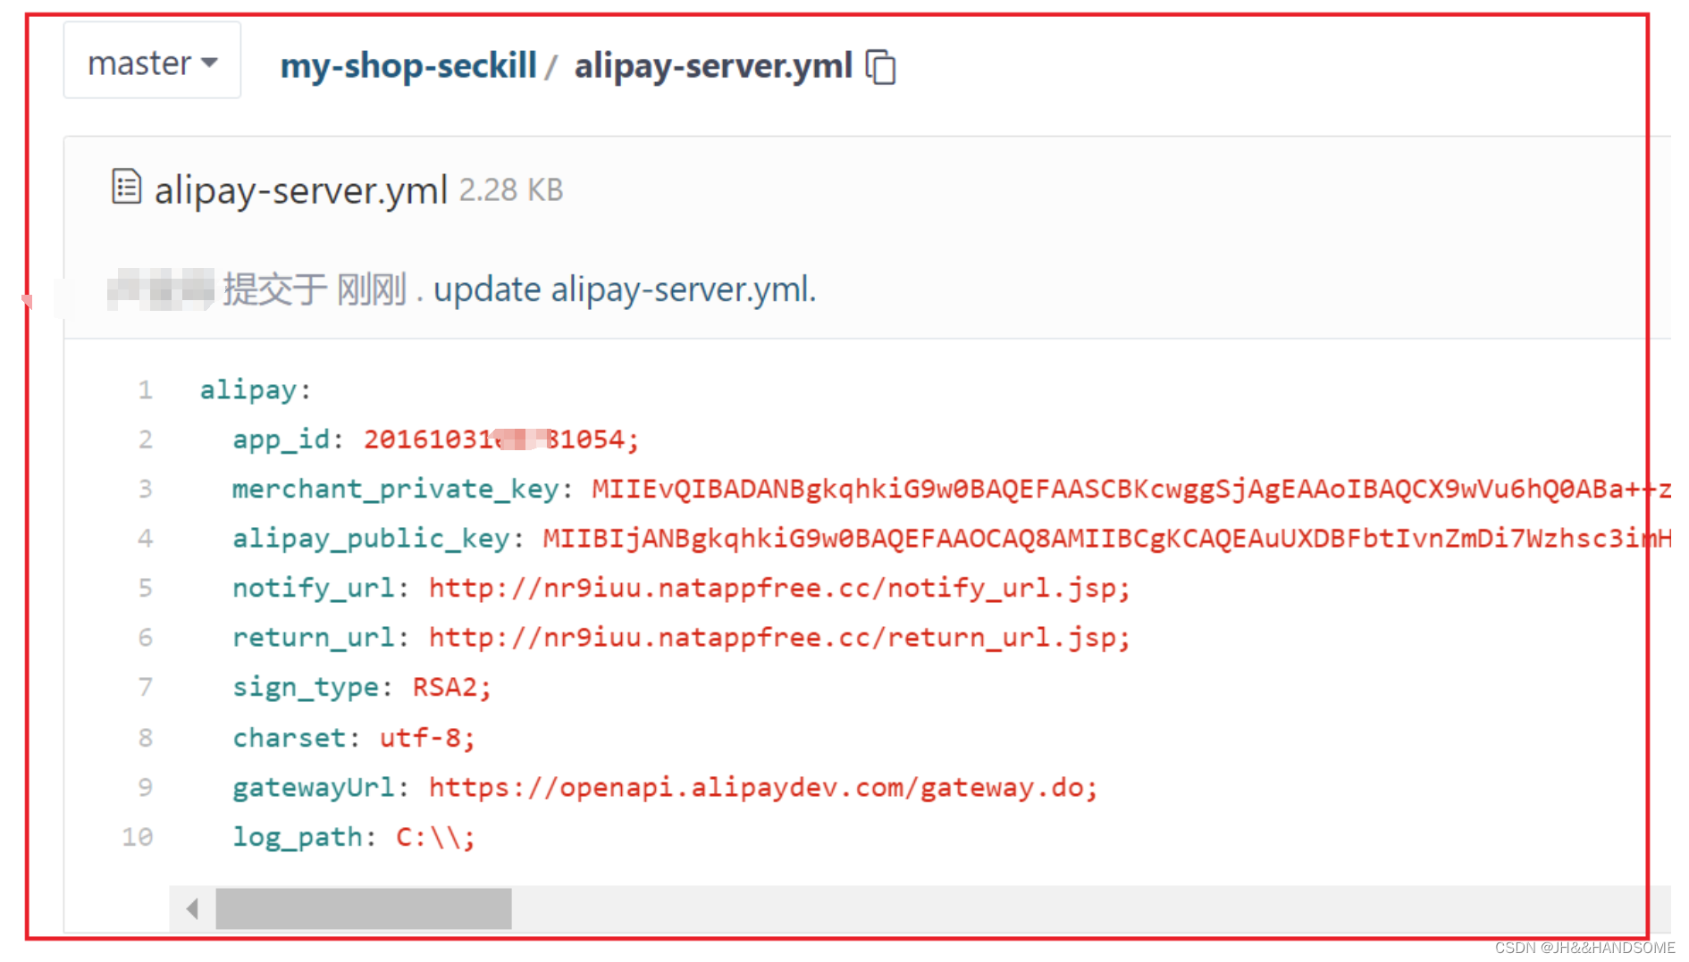Screen dimensions: 1689x962
Task: Select line number 4
Action: (x=146, y=539)
